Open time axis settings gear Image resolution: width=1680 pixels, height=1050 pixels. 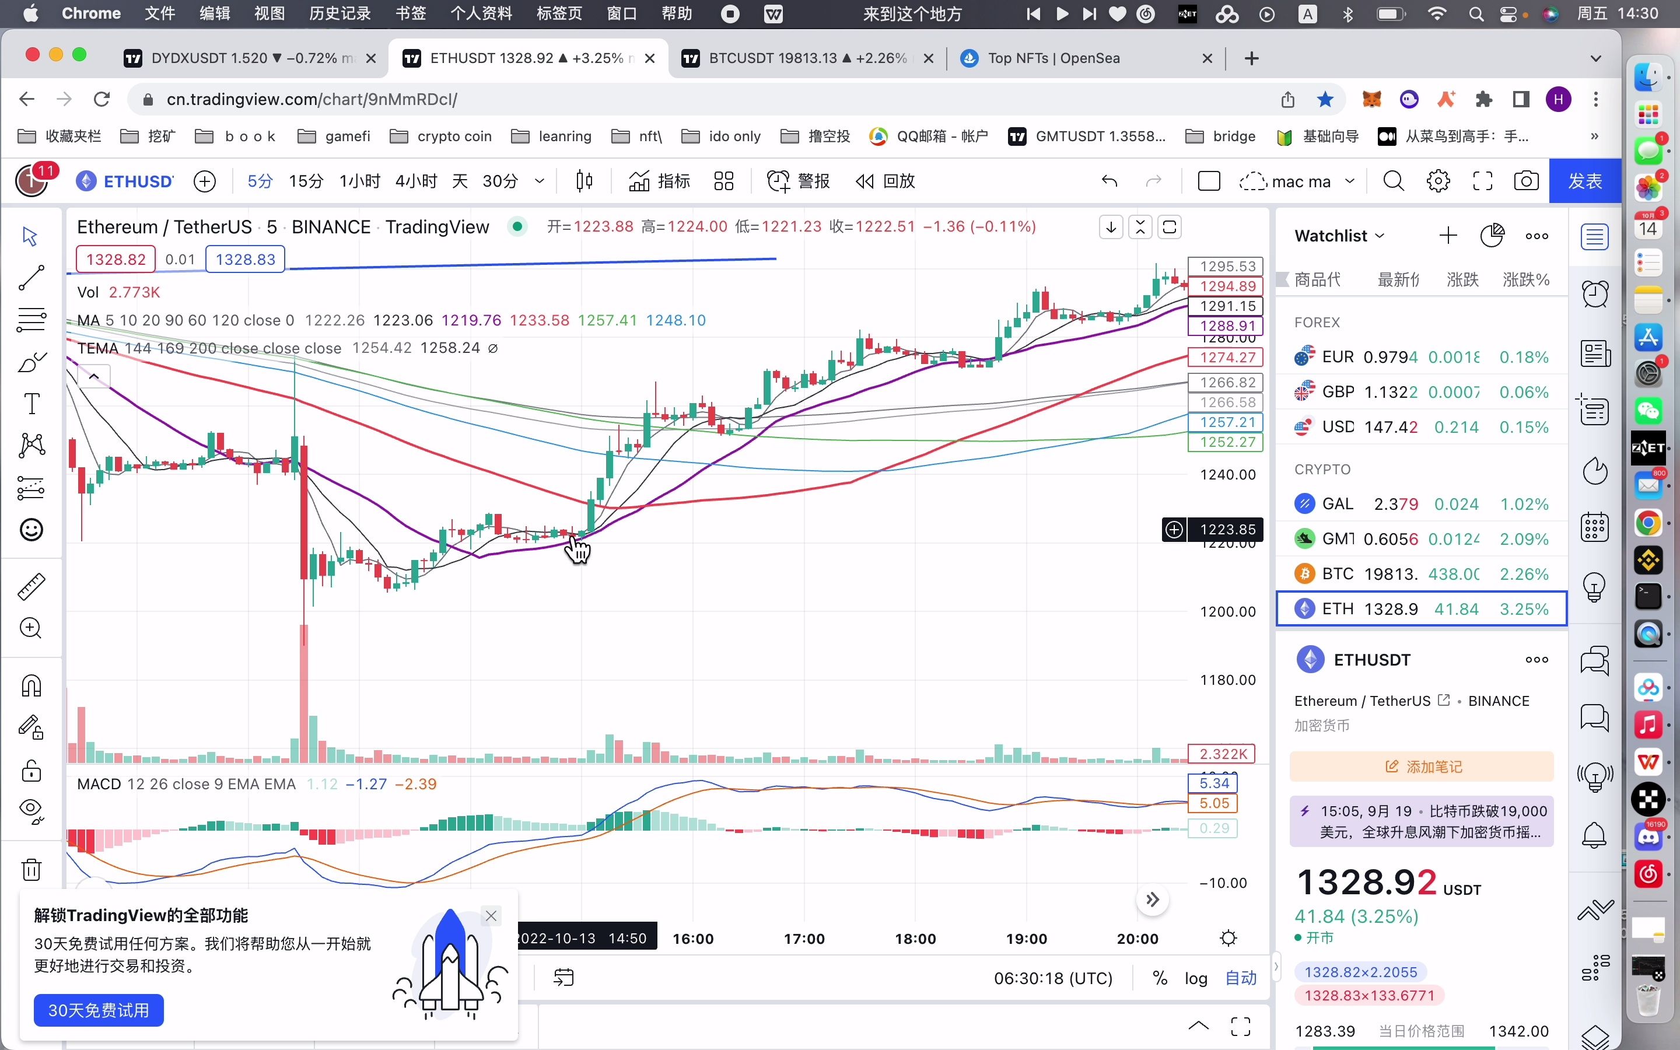(x=1228, y=939)
